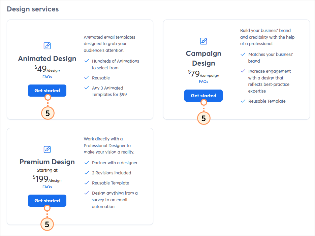Open FAQs under Campaign Design pricing

(x=203, y=81)
